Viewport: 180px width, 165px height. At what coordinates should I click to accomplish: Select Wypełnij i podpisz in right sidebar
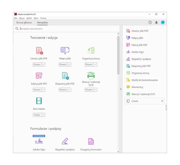(139, 59)
